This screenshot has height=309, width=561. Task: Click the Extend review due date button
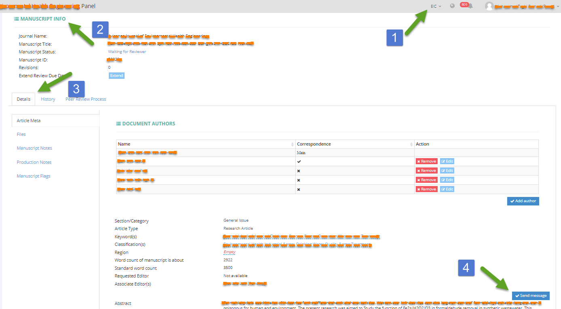pyautogui.click(x=116, y=76)
